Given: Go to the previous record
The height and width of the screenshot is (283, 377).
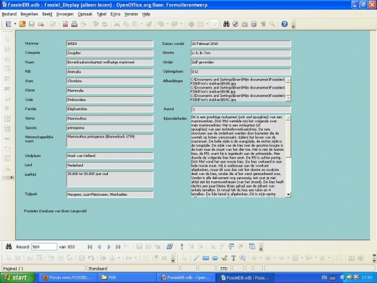Looking at the screenshot, I should point(99,247).
